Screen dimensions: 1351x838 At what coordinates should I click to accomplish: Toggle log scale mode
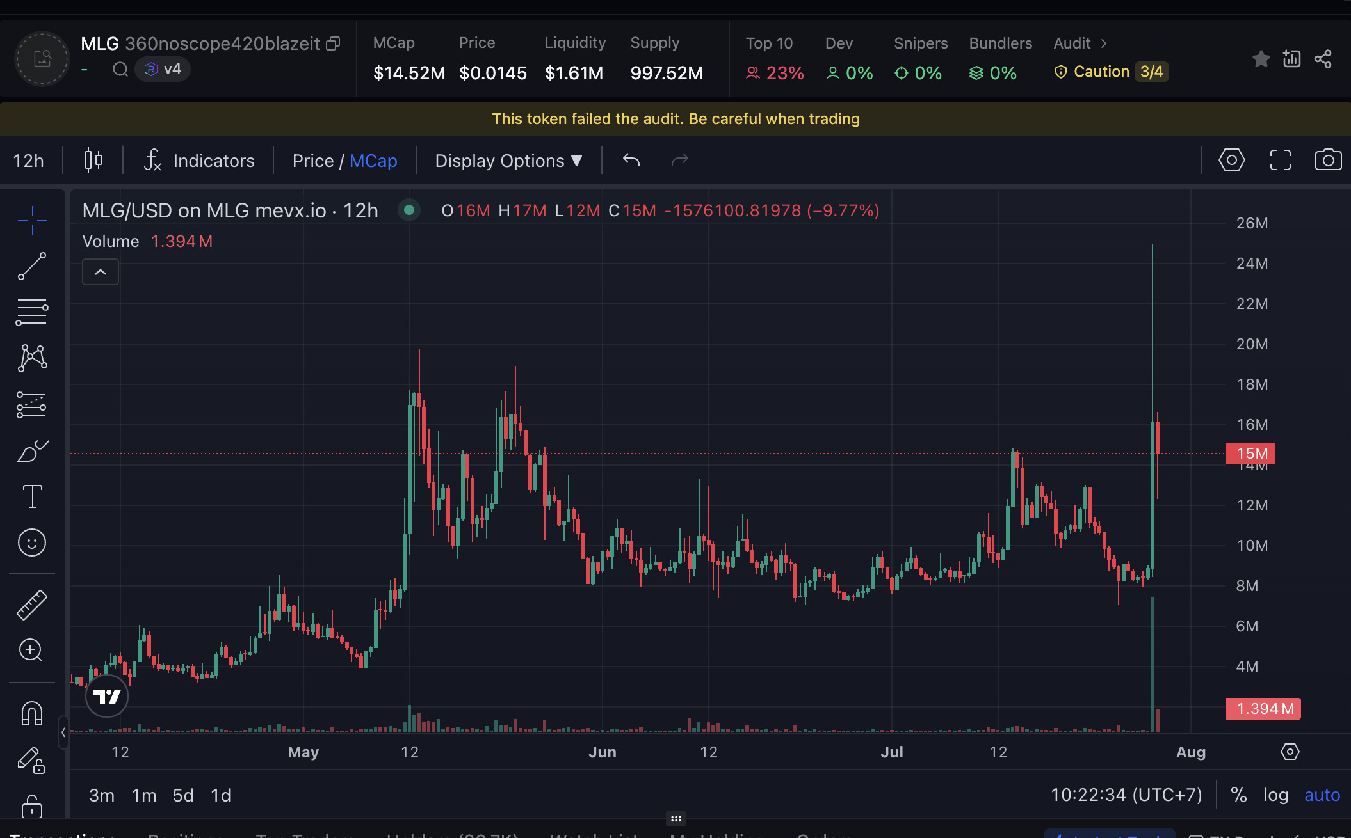1275,795
